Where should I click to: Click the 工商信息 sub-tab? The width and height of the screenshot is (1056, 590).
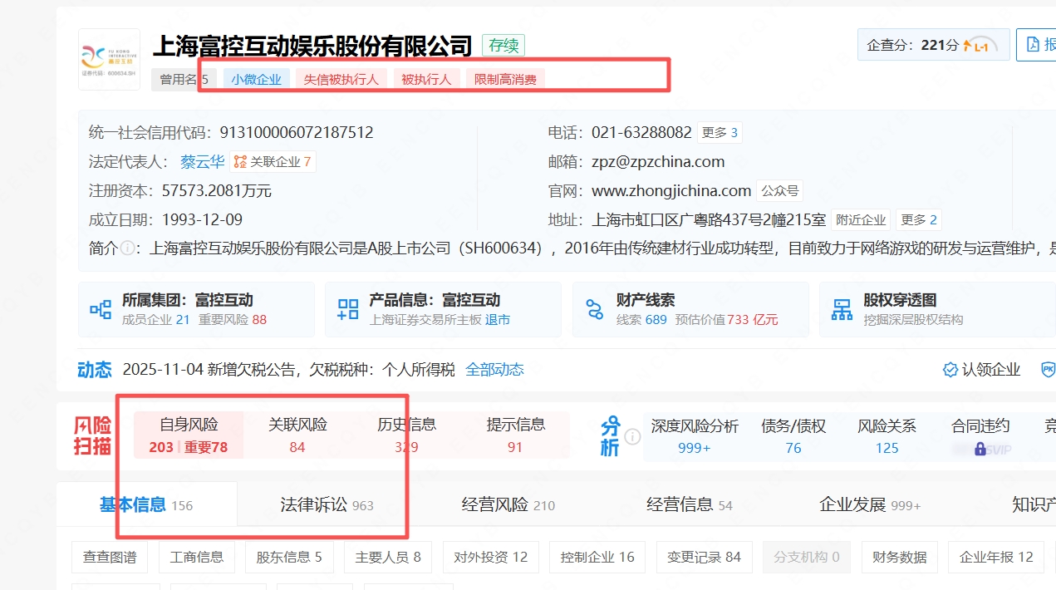click(197, 558)
